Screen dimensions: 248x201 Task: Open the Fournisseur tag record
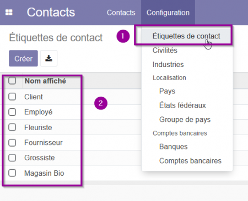click(44, 143)
